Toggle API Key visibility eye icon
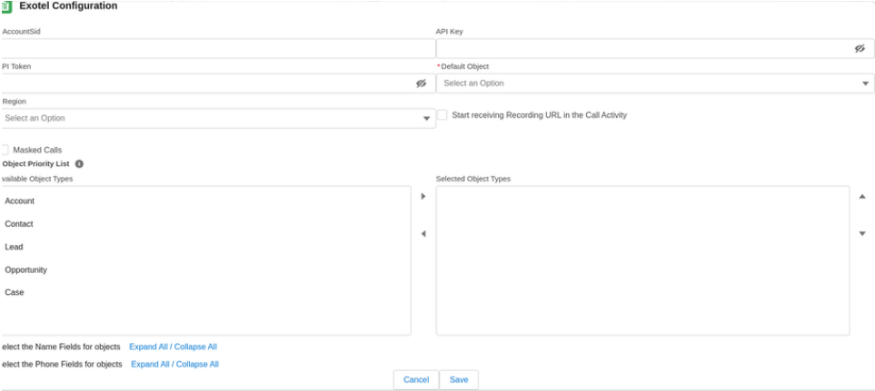The image size is (875, 391). click(860, 48)
